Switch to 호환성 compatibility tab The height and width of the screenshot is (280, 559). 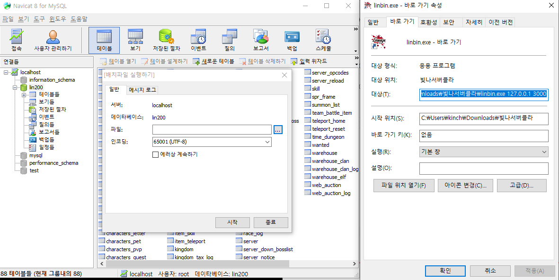point(428,22)
